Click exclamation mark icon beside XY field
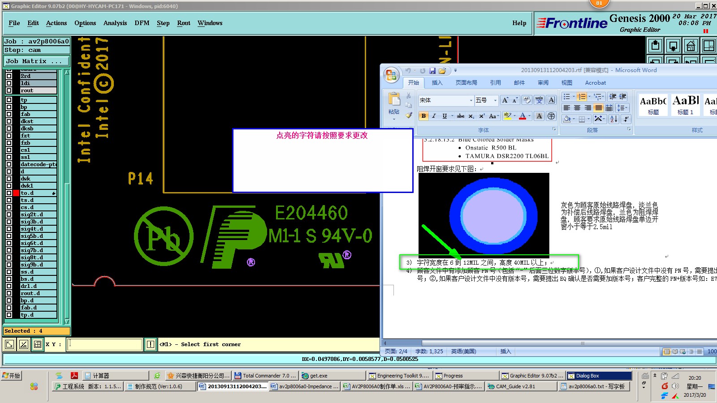717x403 pixels. [151, 344]
